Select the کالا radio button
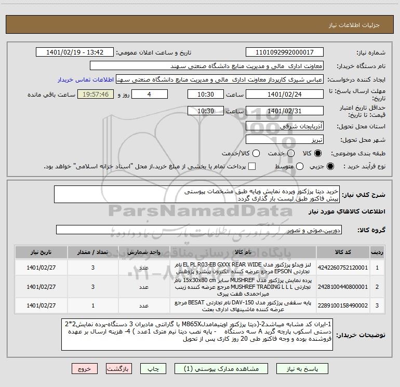The height and width of the screenshot is (387, 400). pos(318,153)
